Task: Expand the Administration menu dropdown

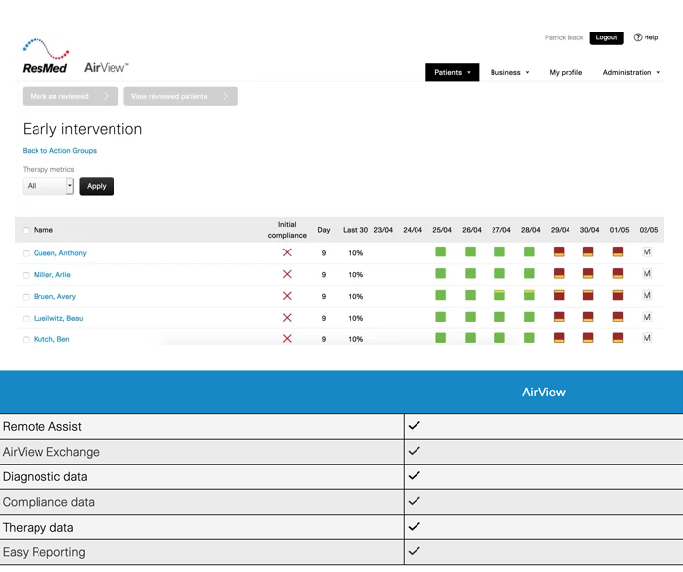Action: pos(632,72)
